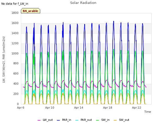Click the Apr 10 x-axis label

click(50, 108)
